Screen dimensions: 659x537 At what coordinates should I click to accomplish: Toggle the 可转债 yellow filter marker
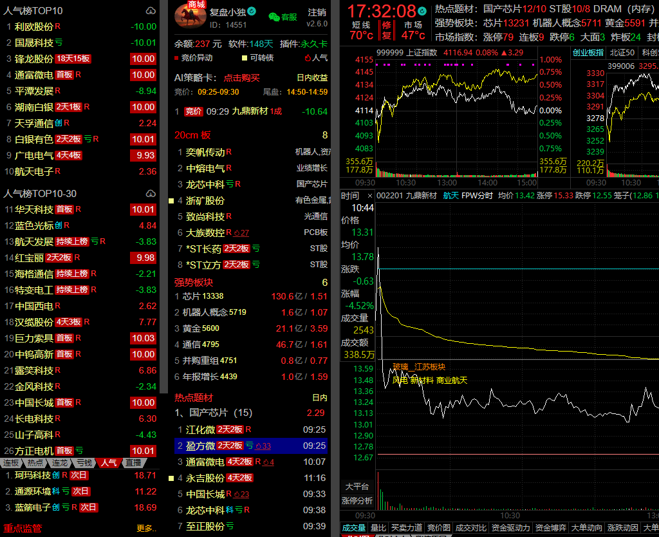[245, 58]
